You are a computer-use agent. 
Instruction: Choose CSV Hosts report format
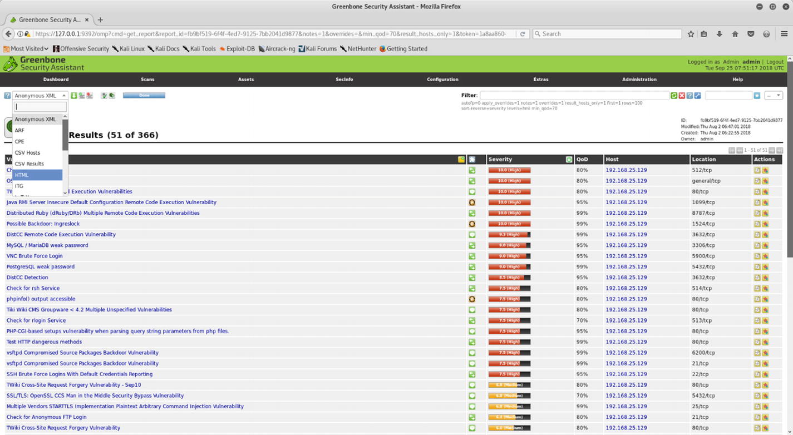pos(37,152)
